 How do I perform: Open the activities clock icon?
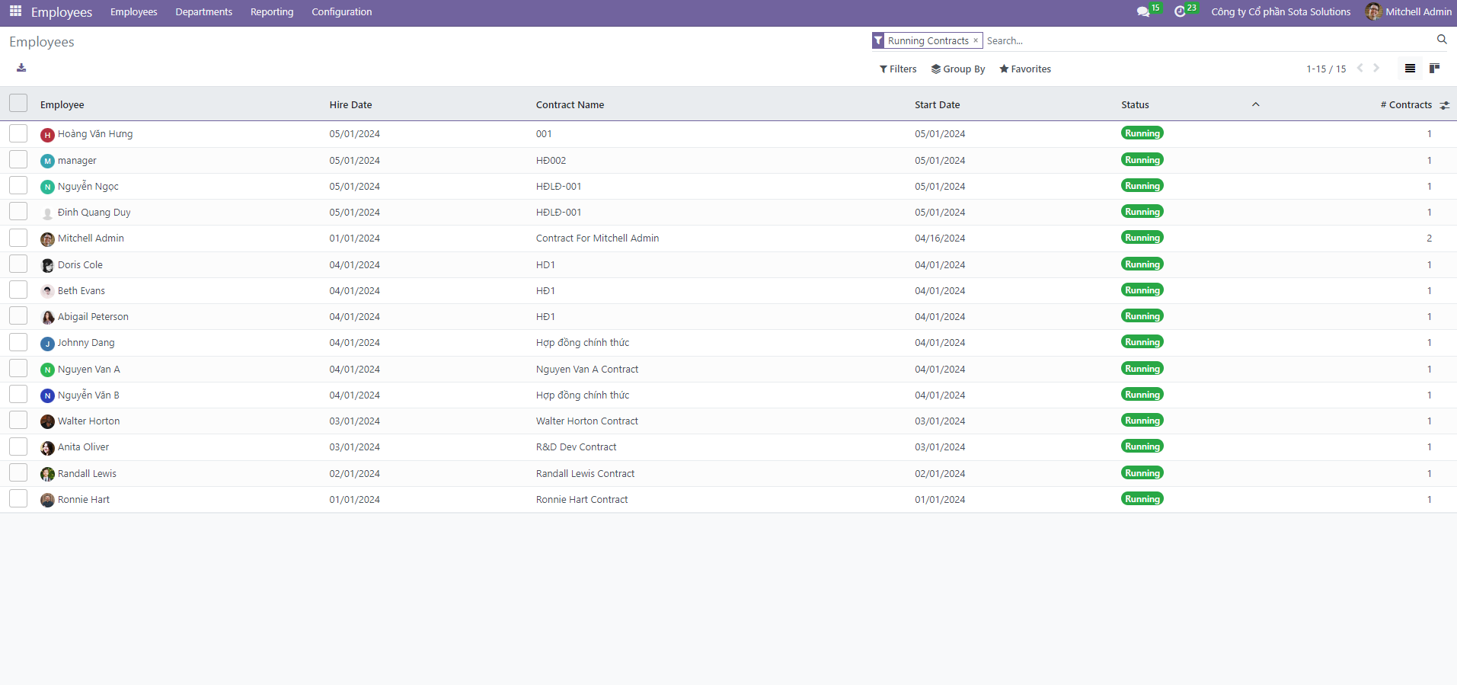coord(1180,11)
